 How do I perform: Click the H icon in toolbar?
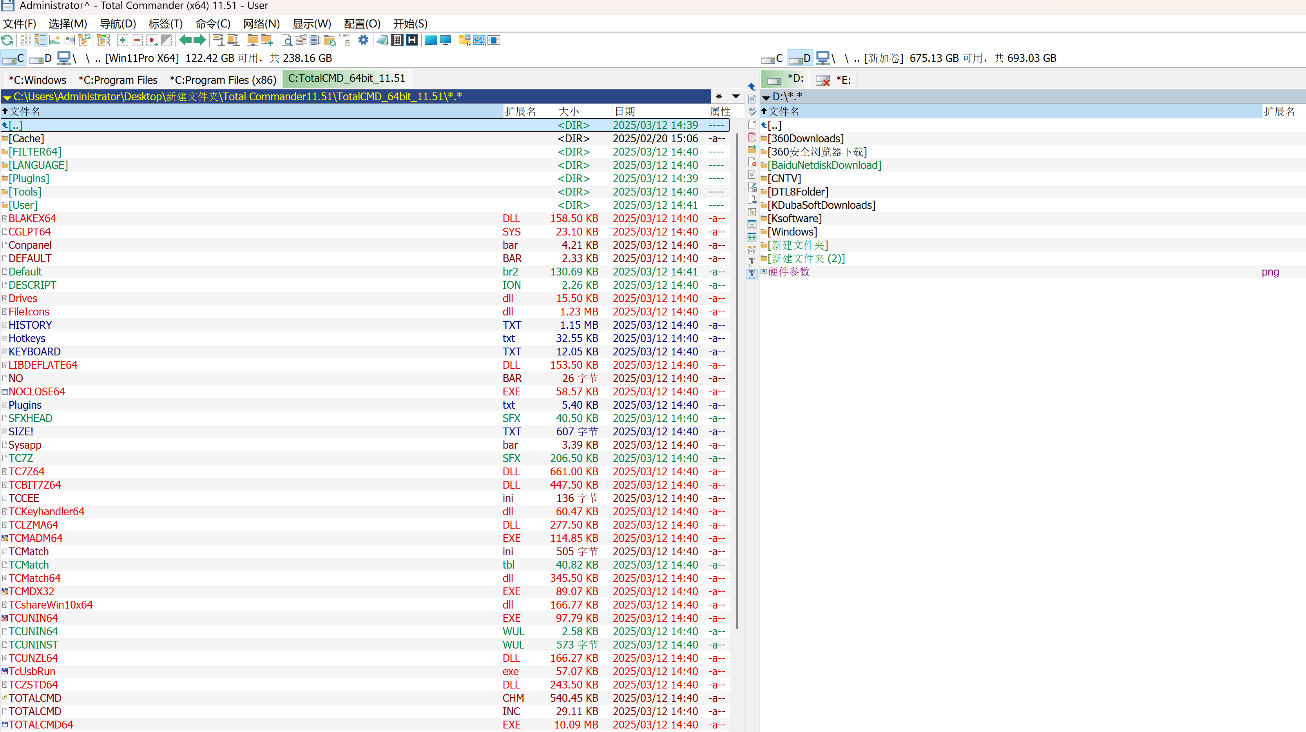coord(412,40)
